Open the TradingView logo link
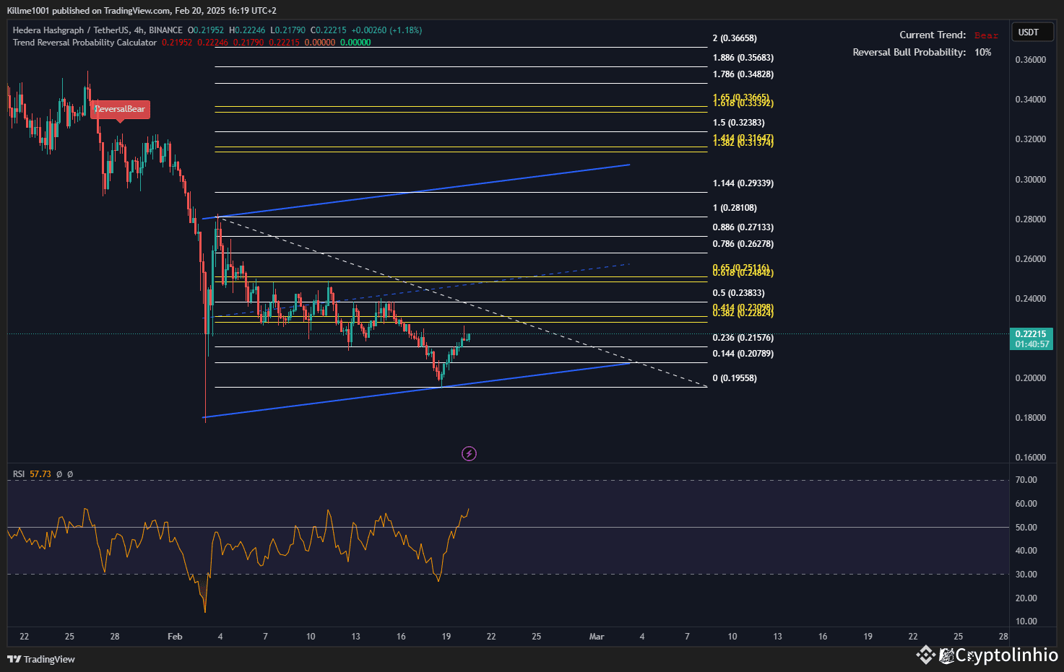The image size is (1064, 672). pyautogui.click(x=41, y=659)
